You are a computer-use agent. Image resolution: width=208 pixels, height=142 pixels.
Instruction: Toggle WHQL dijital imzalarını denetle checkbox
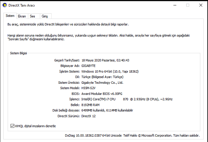pyautogui.click(x=12, y=126)
